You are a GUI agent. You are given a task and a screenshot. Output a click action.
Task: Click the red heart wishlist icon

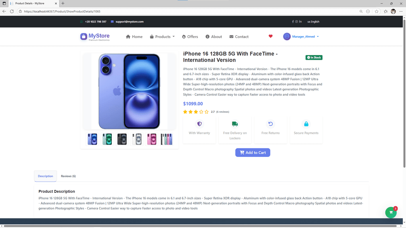pyautogui.click(x=270, y=36)
